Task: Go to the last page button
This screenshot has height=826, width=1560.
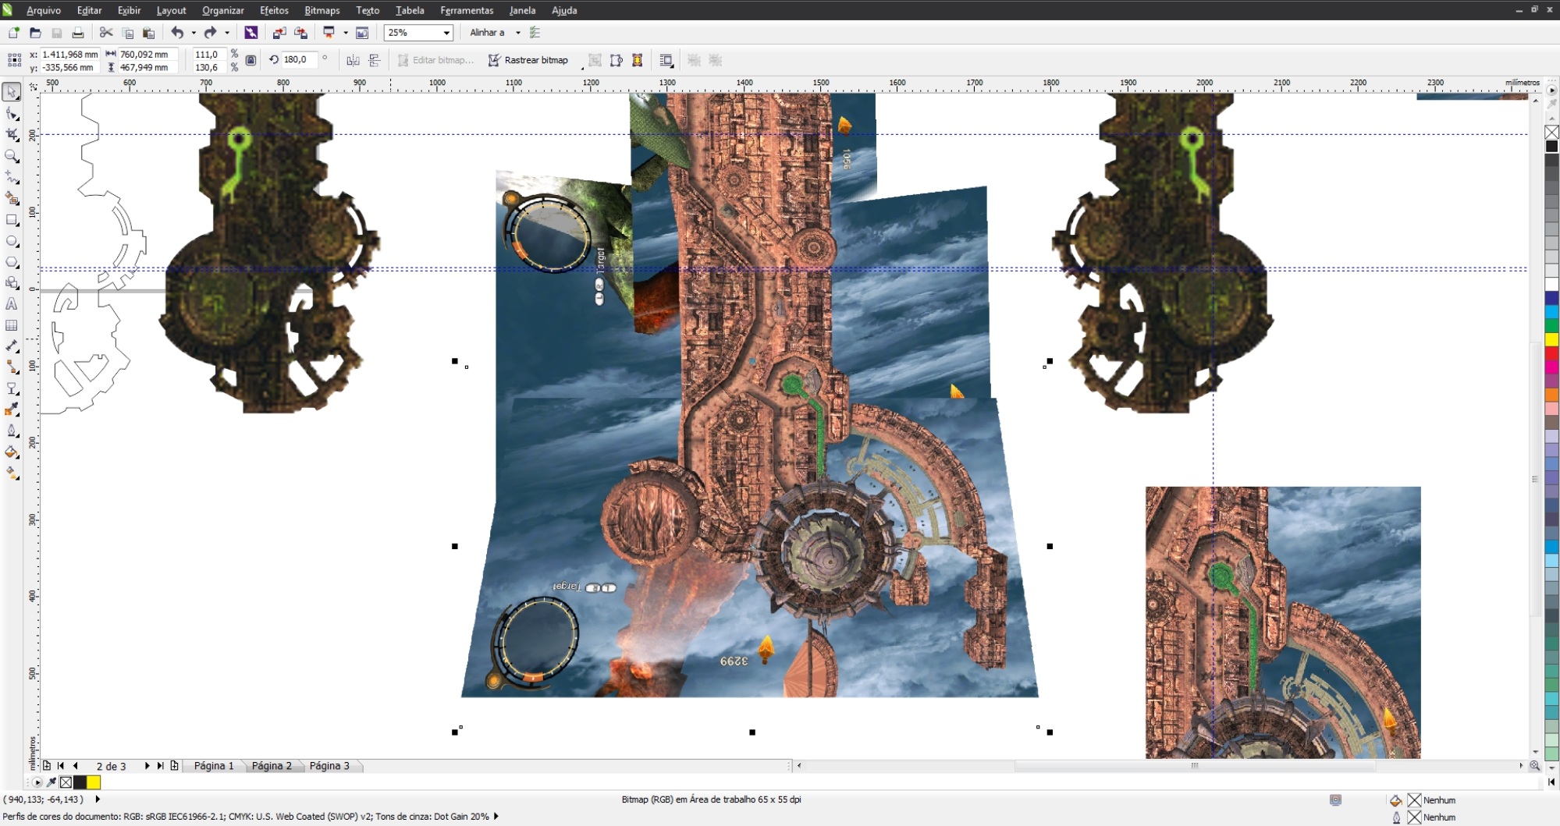Action: (160, 766)
